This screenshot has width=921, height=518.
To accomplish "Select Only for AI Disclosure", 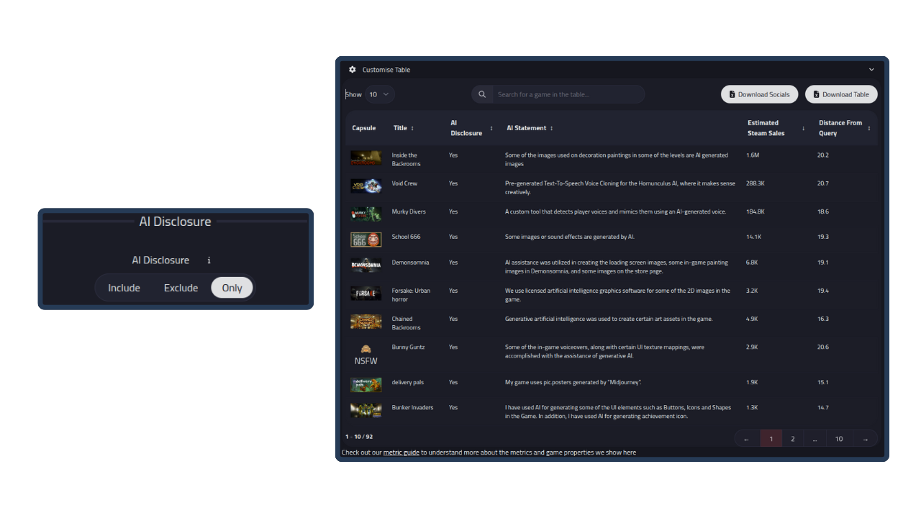I will click(232, 288).
